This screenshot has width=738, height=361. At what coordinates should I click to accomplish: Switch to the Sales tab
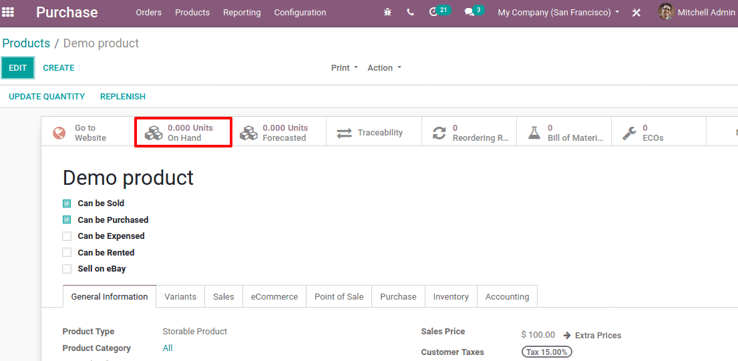pos(224,296)
